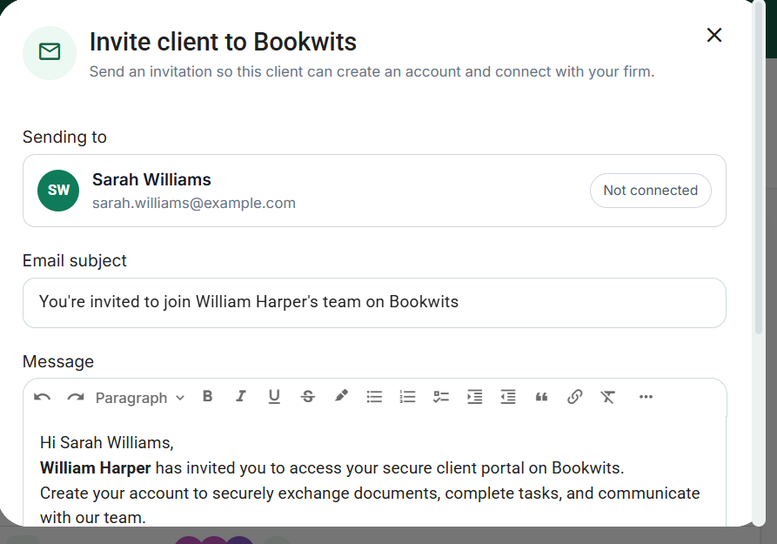Increase indent in the message

[475, 397]
